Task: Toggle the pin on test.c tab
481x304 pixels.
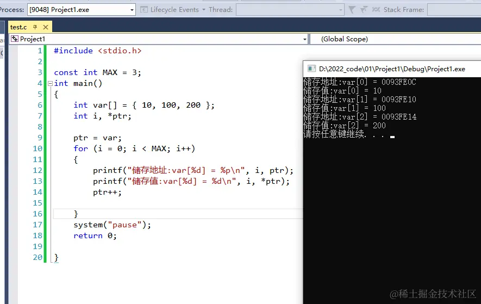Action: click(x=35, y=27)
